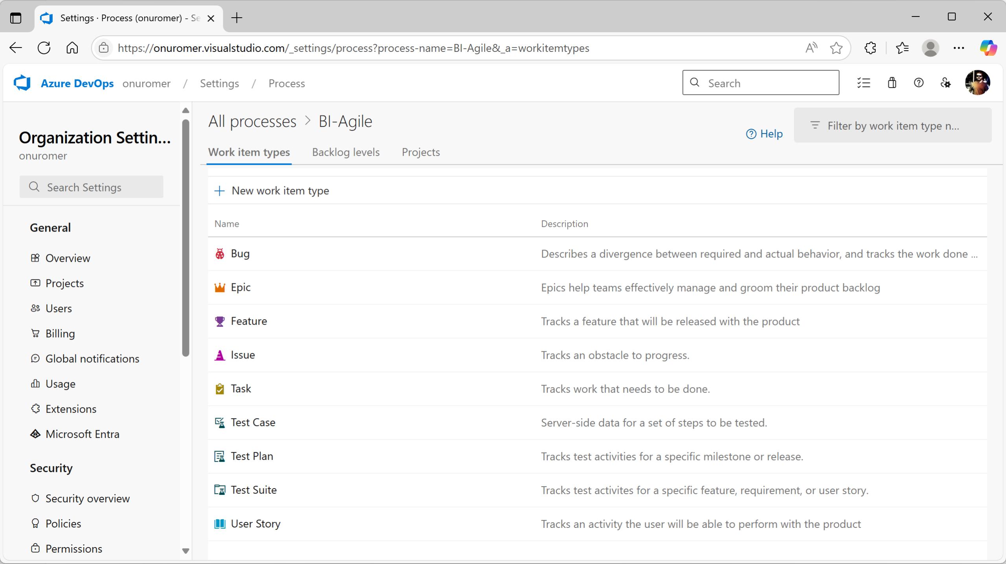Open Permissions settings
The width and height of the screenshot is (1006, 564).
click(x=74, y=549)
